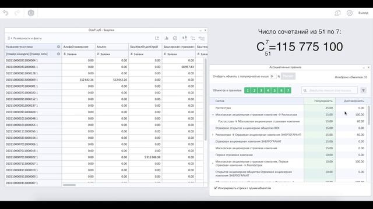The height and width of the screenshot is (209, 373).
Task: Minimize the Ассоциативные правила window
Action: [364, 67]
